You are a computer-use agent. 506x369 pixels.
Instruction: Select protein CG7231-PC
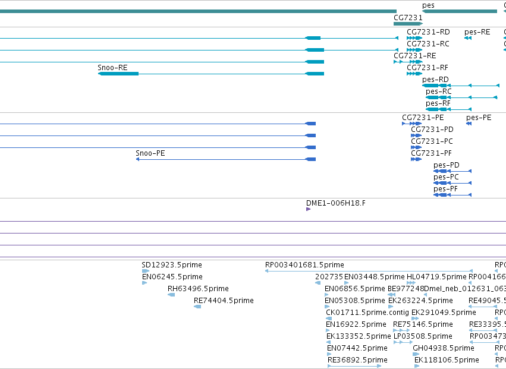pyautogui.click(x=432, y=141)
